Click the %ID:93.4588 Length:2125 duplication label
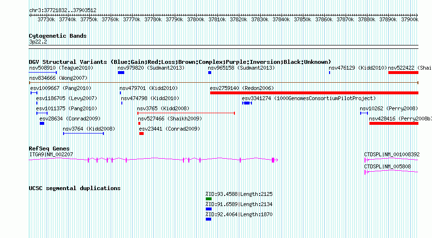Viewport: 432px width, 238px height. click(239, 194)
